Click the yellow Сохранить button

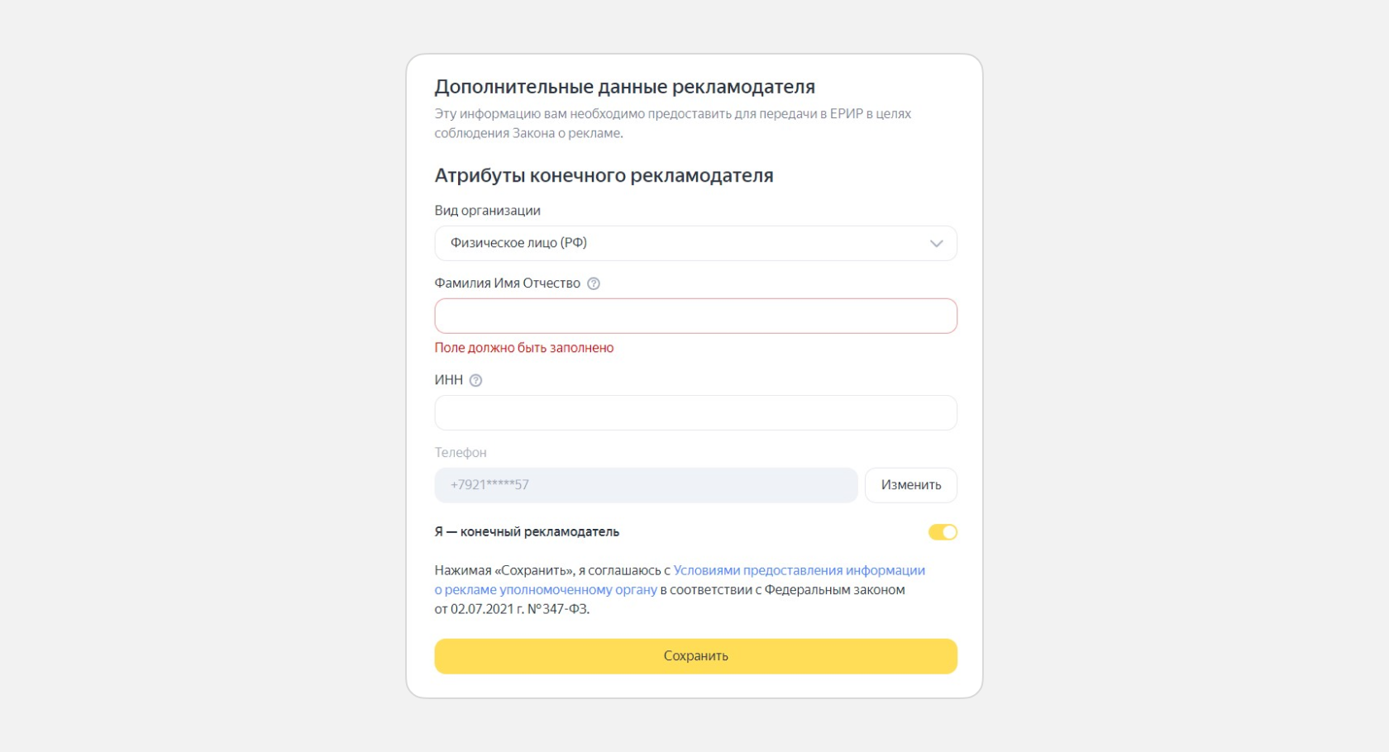[695, 656]
